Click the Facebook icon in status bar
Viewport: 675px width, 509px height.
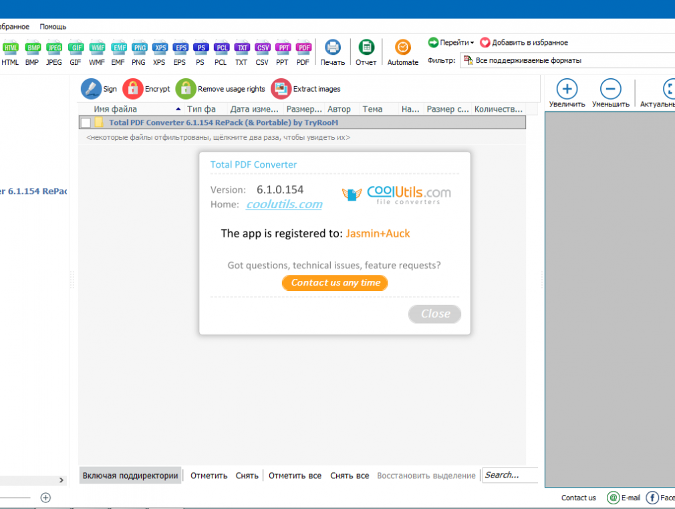click(653, 498)
